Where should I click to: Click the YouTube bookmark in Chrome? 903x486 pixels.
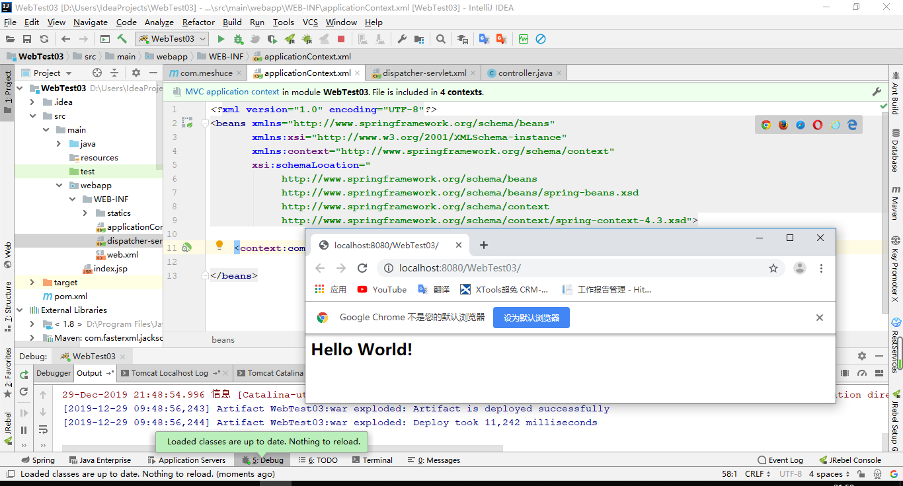pyautogui.click(x=381, y=289)
